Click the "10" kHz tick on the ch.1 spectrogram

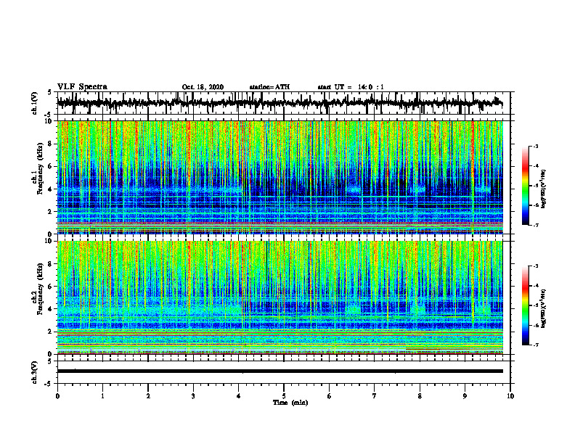[49, 121]
